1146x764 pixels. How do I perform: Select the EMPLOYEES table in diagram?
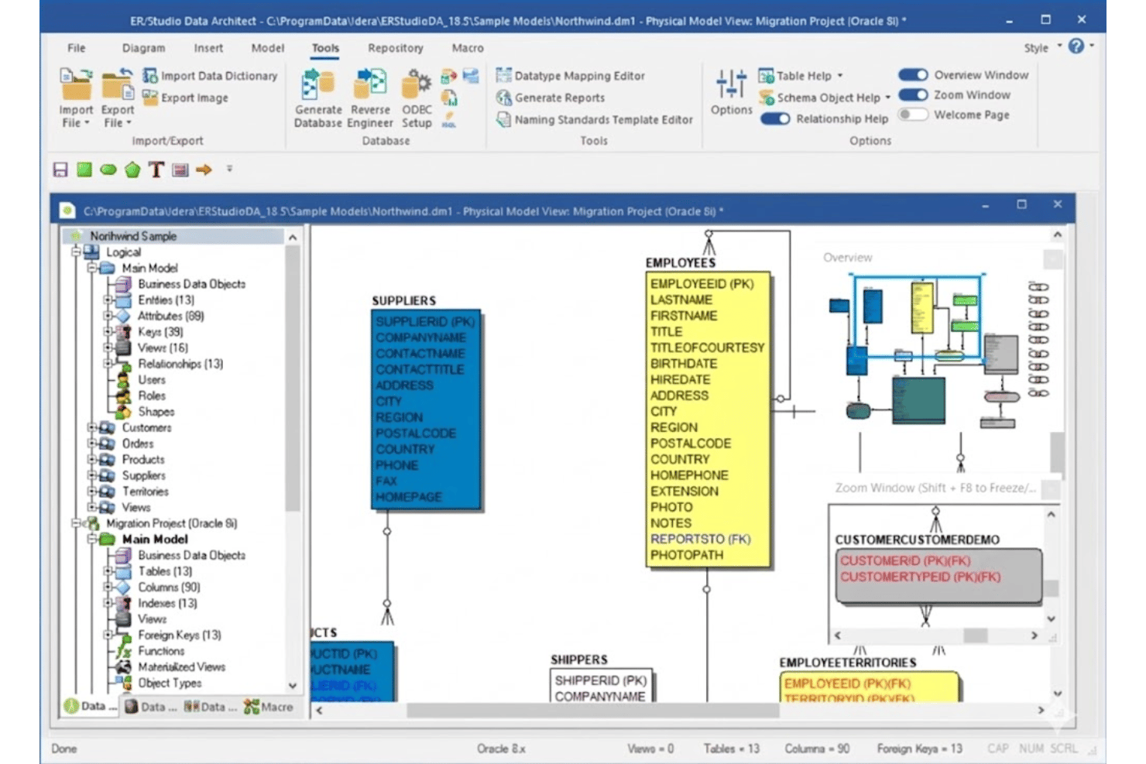coord(709,419)
